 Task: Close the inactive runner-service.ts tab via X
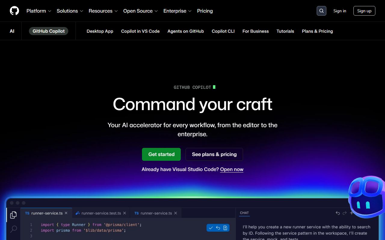point(176,213)
